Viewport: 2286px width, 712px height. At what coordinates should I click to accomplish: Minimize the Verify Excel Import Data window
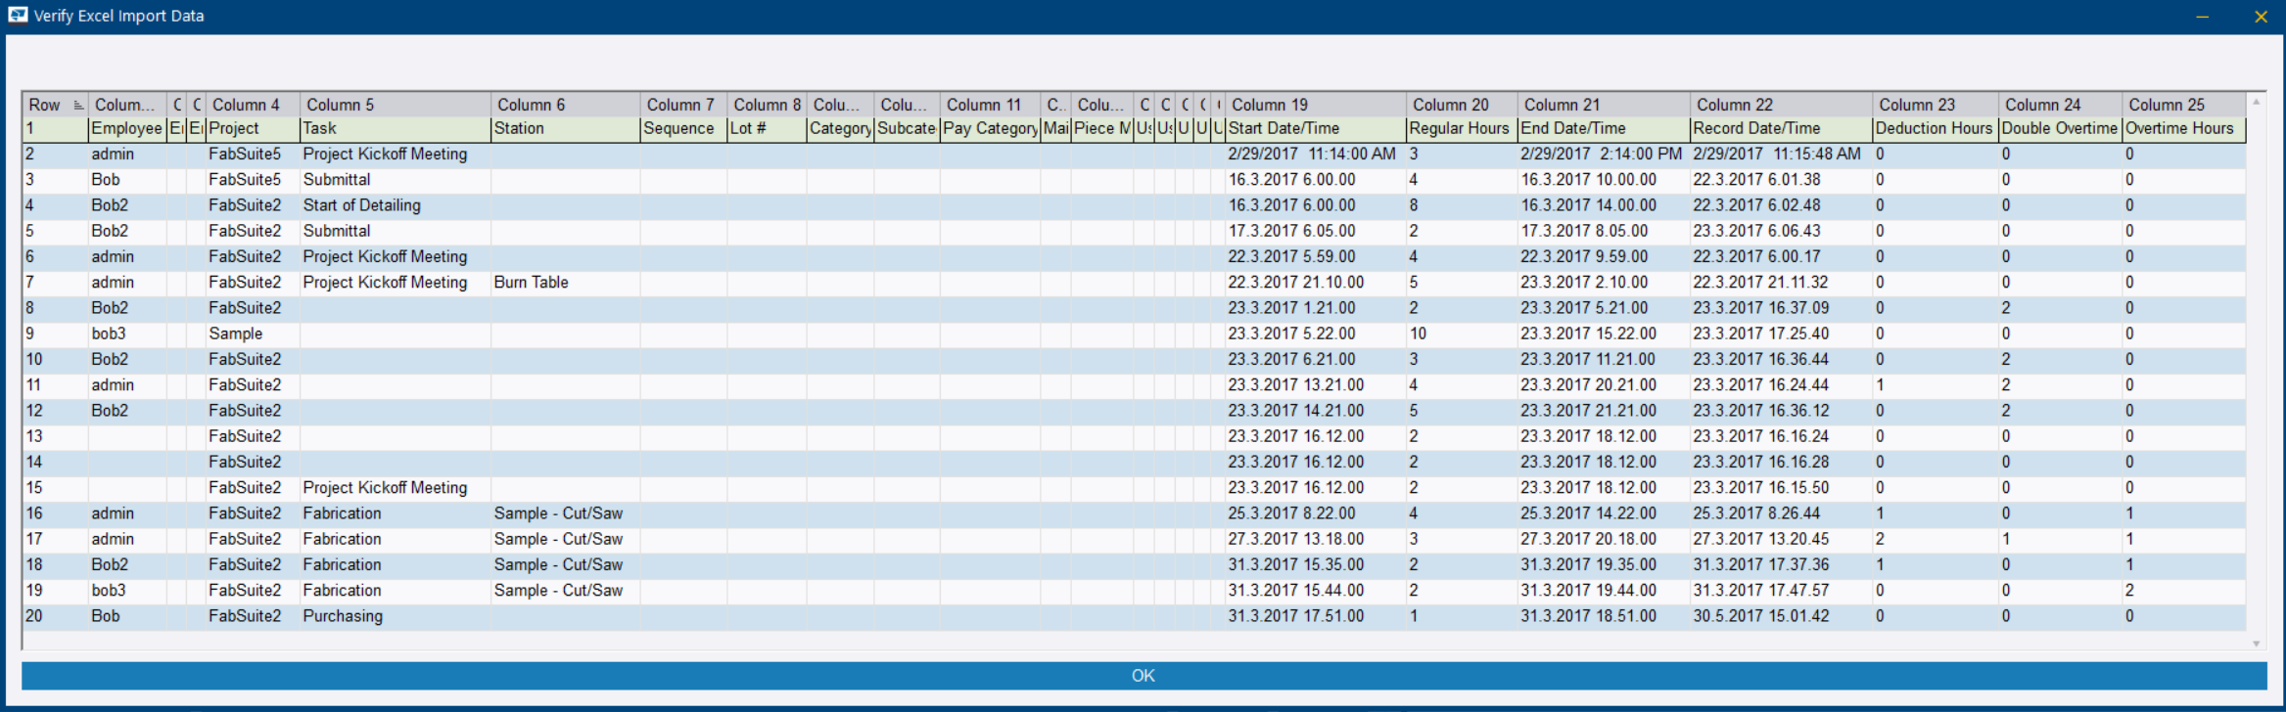click(2202, 17)
